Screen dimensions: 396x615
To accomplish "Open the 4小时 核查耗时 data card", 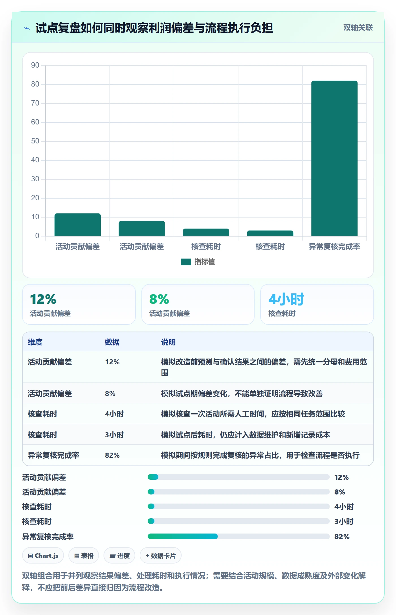I will pyautogui.click(x=317, y=304).
